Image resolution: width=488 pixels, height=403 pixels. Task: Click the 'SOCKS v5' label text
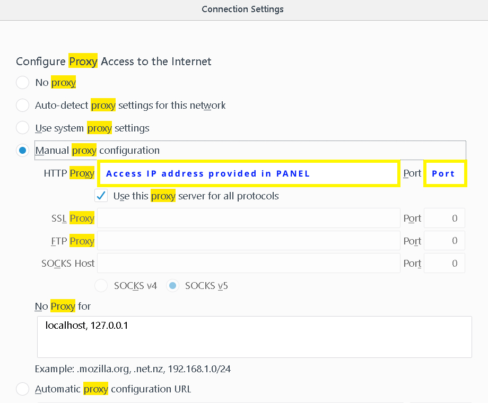pos(206,286)
